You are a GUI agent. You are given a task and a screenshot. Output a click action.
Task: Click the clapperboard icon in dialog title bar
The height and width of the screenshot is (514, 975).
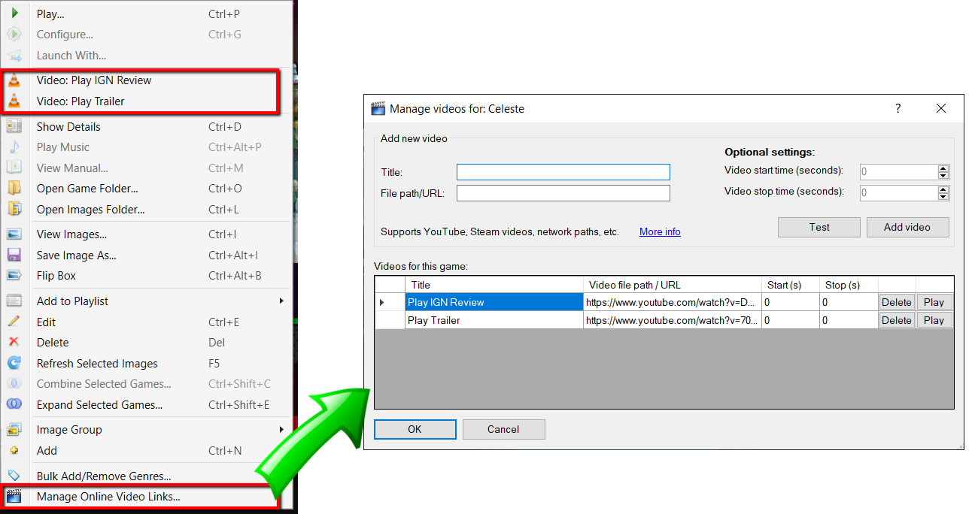coord(378,108)
